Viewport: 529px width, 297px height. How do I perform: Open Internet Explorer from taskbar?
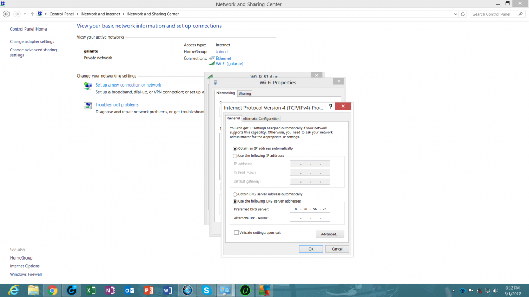coord(14,290)
